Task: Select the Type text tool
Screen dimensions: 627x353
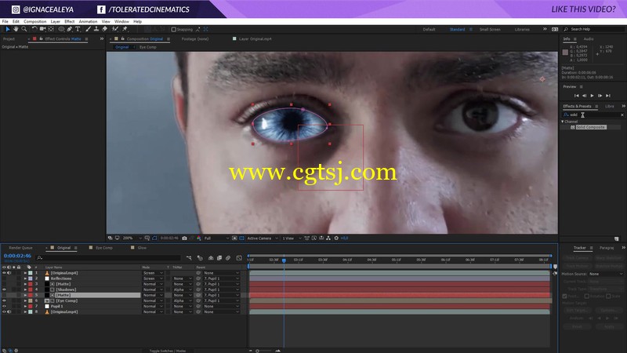Action: 78,29
